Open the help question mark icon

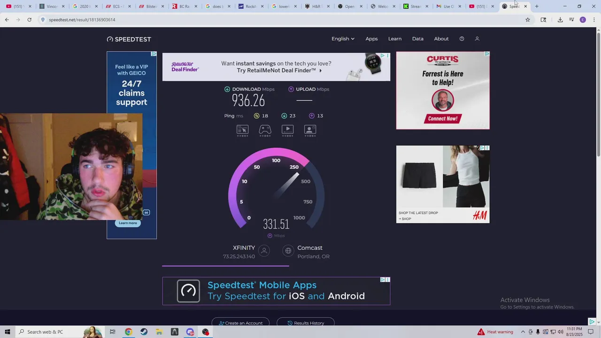coord(462,39)
